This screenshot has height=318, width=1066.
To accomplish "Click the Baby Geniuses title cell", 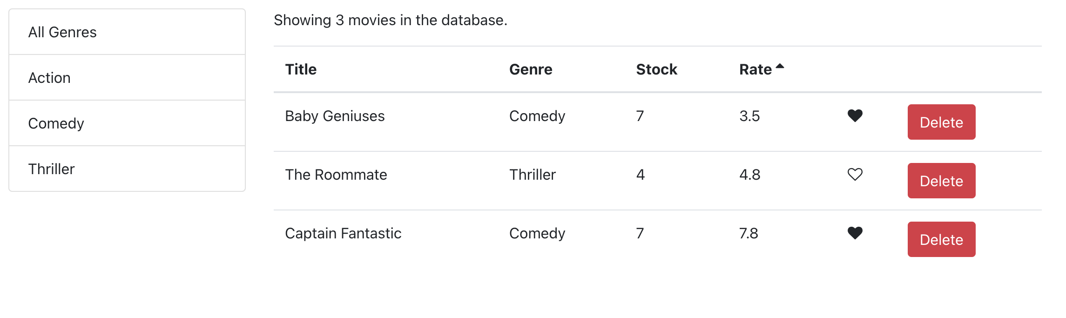I will [335, 116].
